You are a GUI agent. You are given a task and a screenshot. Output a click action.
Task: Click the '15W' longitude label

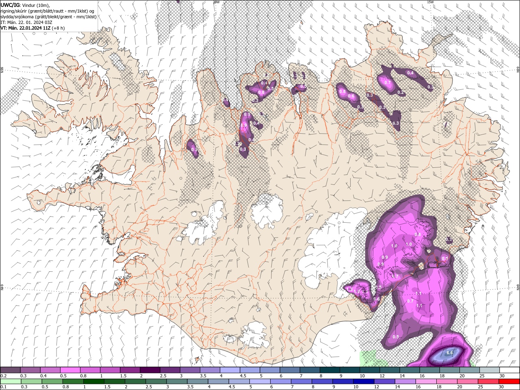430,2
